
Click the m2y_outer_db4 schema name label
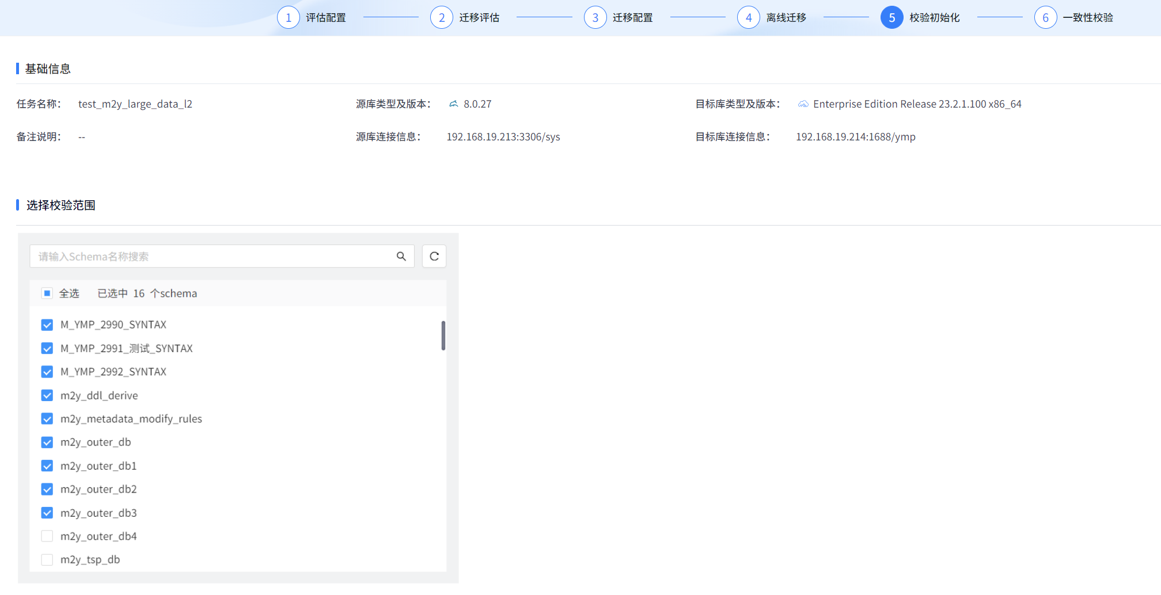pyautogui.click(x=98, y=536)
